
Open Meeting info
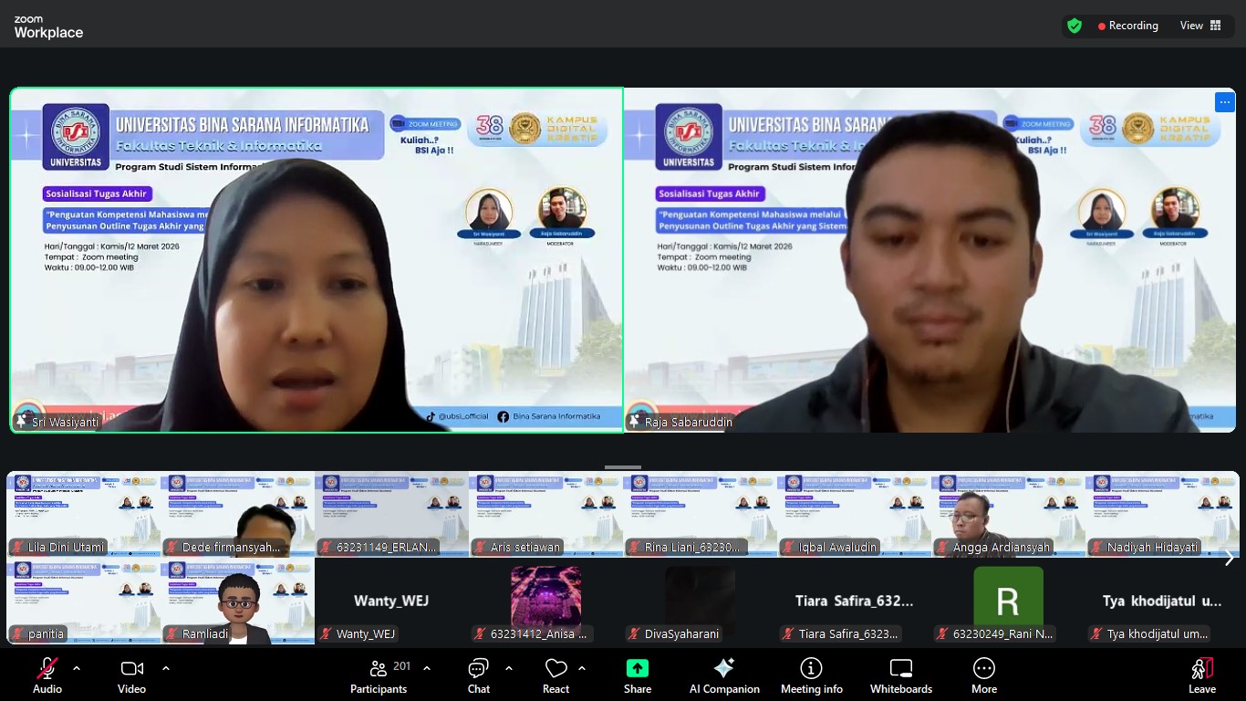coord(811,675)
